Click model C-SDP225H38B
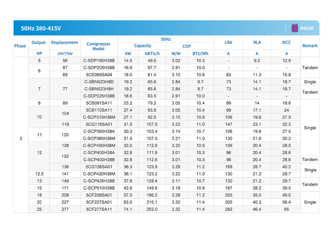The height and width of the screenshot is (226, 333). tap(99, 96)
